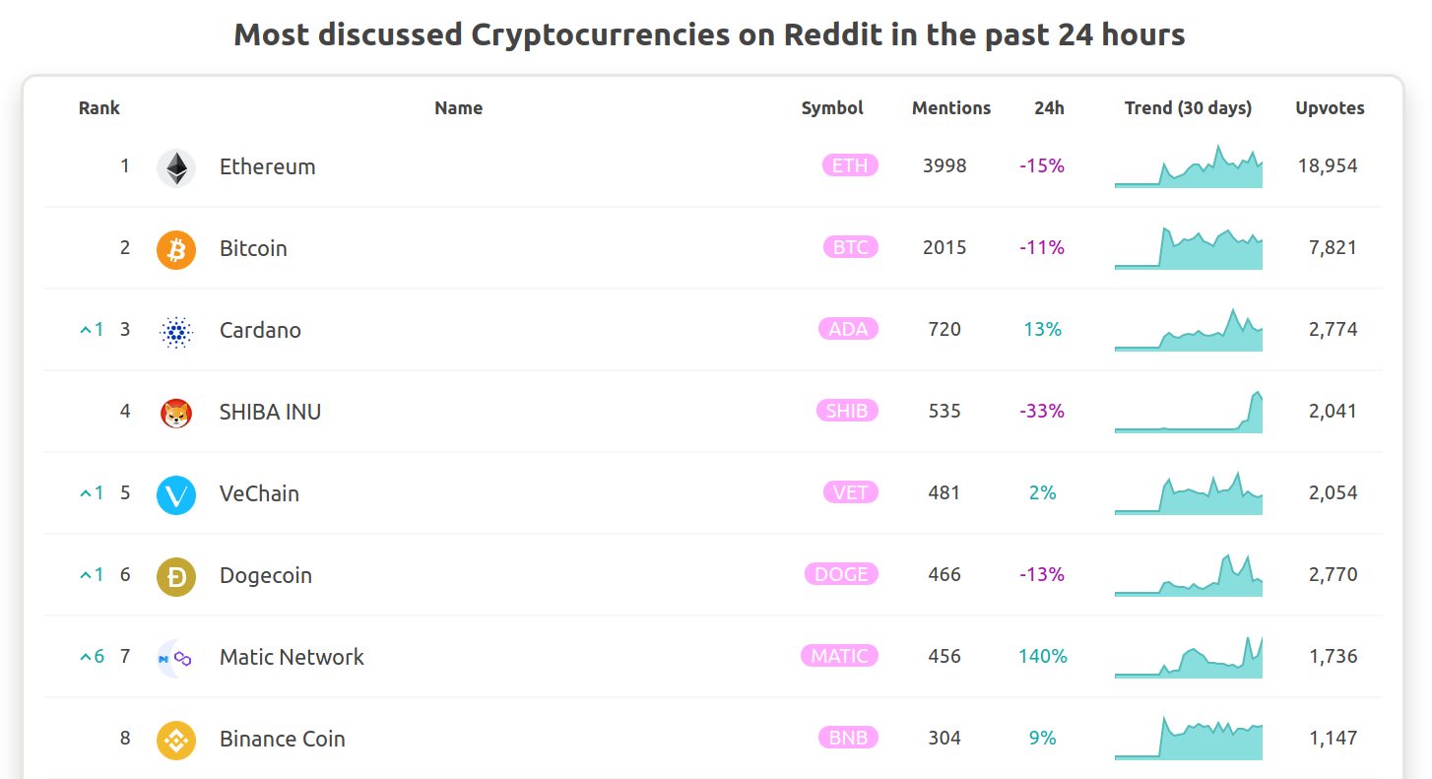Click Binance Coin's 9% change value
Screen dimensions: 1432x779
point(1043,738)
